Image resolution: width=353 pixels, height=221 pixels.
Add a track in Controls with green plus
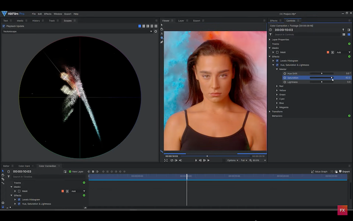click(x=349, y=44)
